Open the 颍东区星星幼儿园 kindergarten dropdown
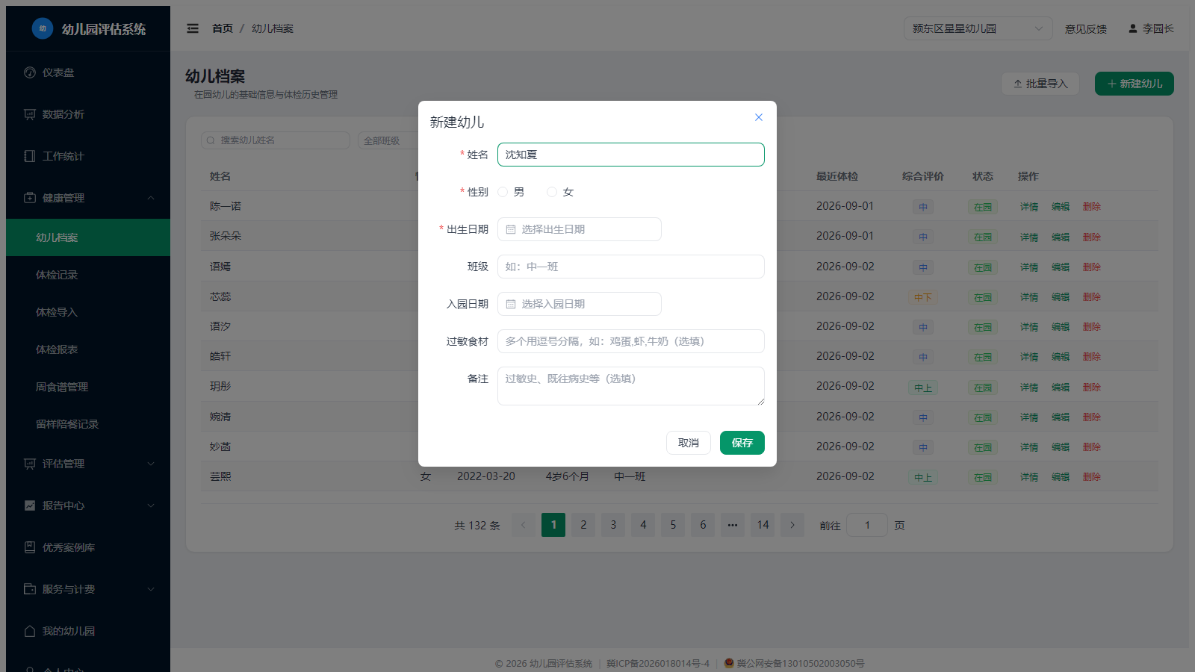Image resolution: width=1195 pixels, height=672 pixels. [x=978, y=28]
